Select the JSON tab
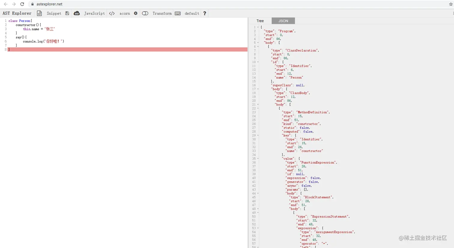The height and width of the screenshot is (248, 454). coord(283,21)
